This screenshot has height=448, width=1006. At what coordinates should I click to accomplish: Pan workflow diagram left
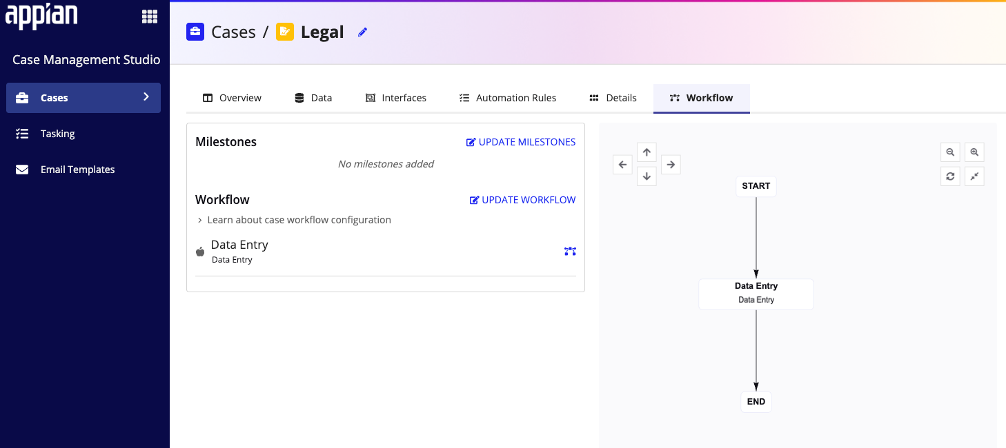pos(623,164)
